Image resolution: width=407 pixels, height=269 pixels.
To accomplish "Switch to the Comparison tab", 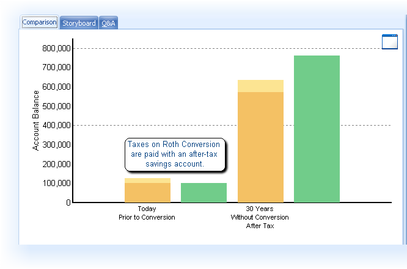I will pos(39,23).
